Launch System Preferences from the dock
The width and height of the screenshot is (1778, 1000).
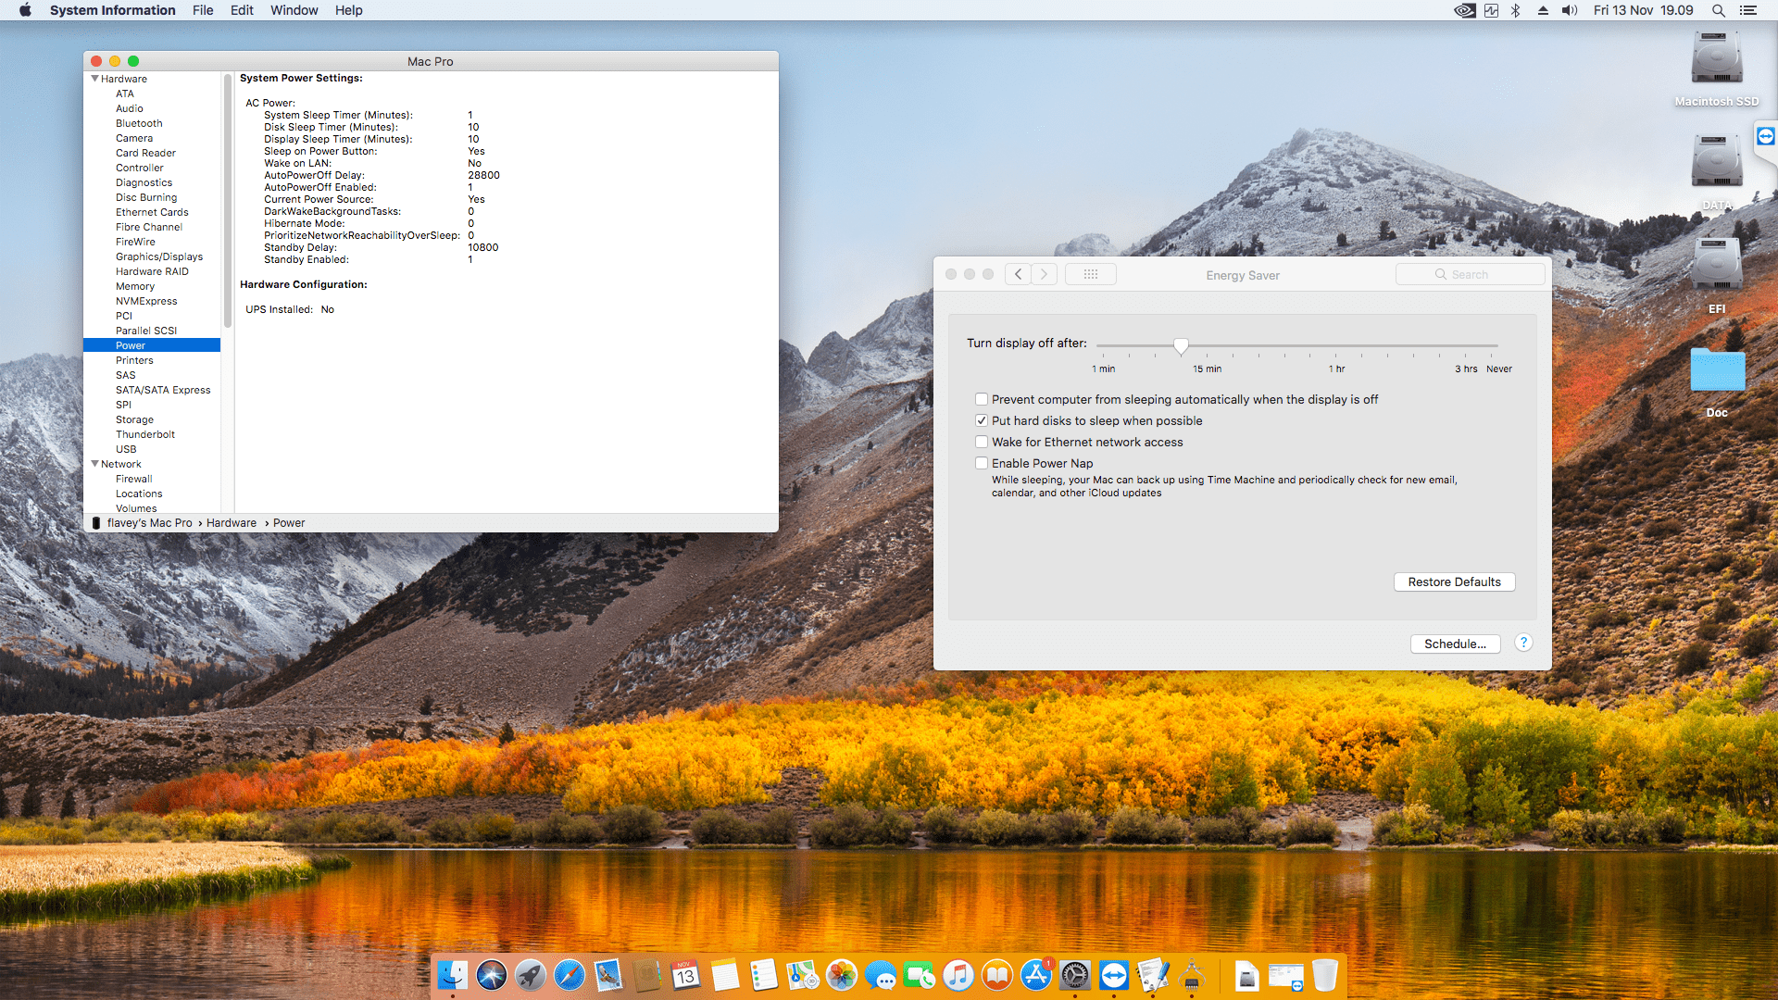(x=1075, y=975)
